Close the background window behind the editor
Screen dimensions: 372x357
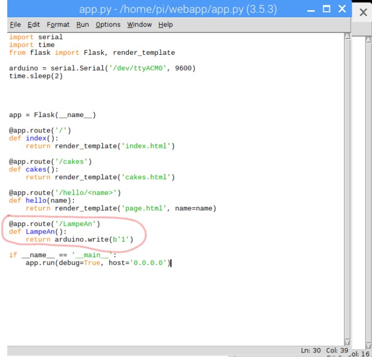(x=363, y=12)
